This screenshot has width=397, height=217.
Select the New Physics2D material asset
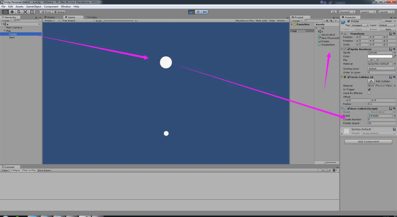328,38
